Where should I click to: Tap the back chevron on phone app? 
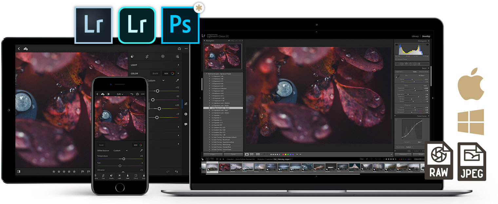(x=97, y=94)
